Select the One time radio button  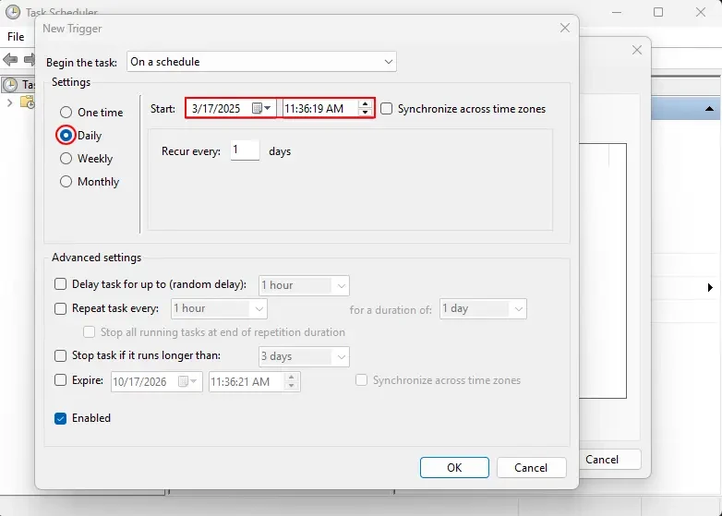tap(66, 113)
